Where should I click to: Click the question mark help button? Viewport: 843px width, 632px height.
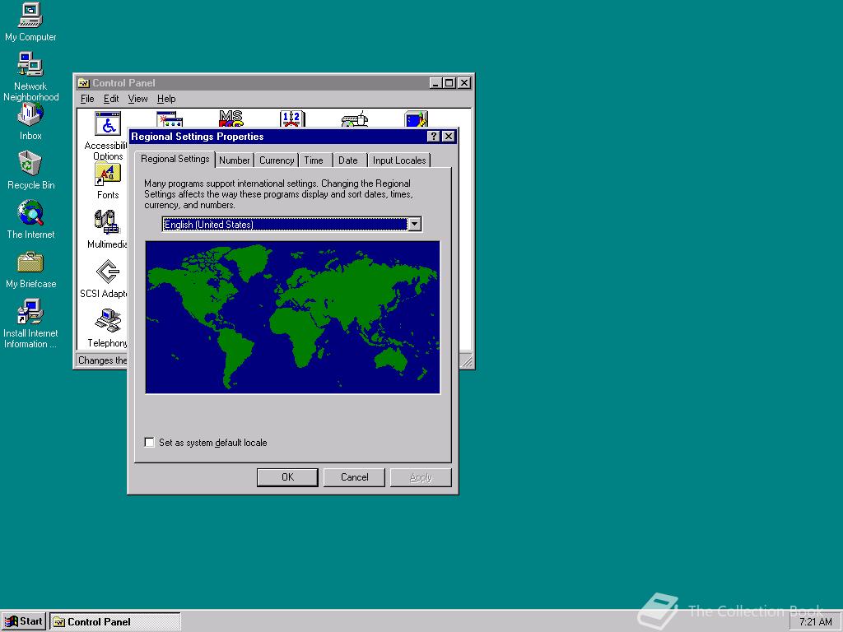pos(433,137)
